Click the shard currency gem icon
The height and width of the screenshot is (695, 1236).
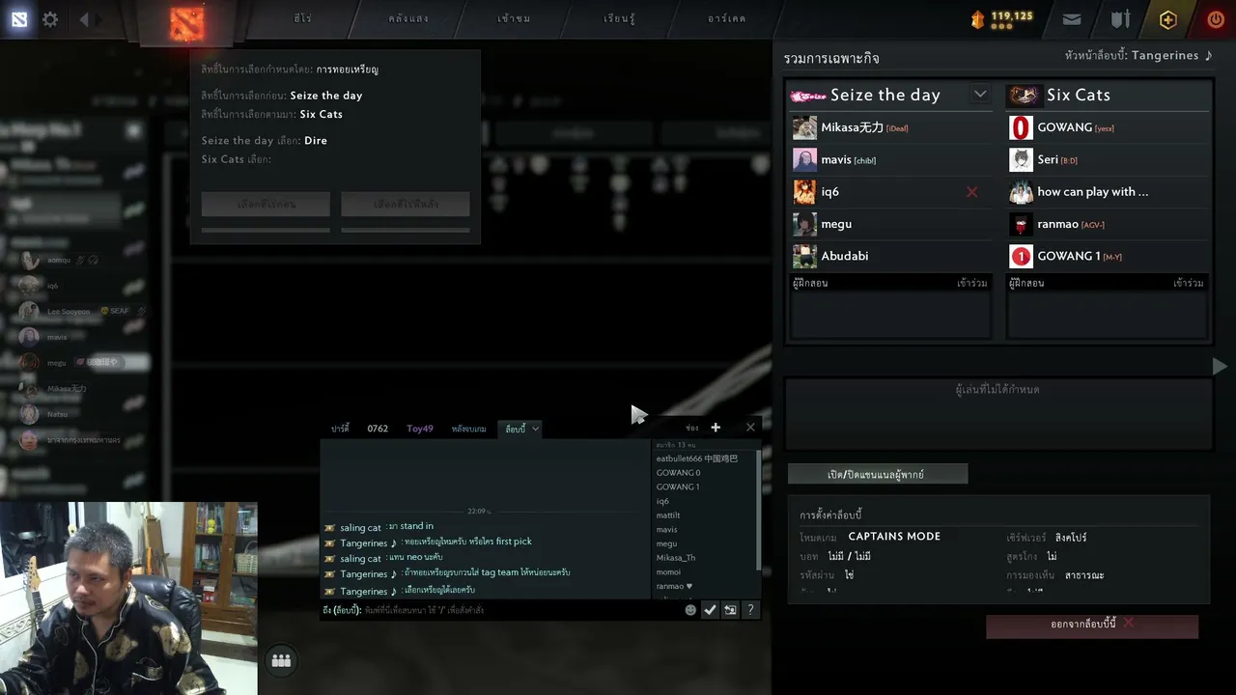pyautogui.click(x=977, y=17)
